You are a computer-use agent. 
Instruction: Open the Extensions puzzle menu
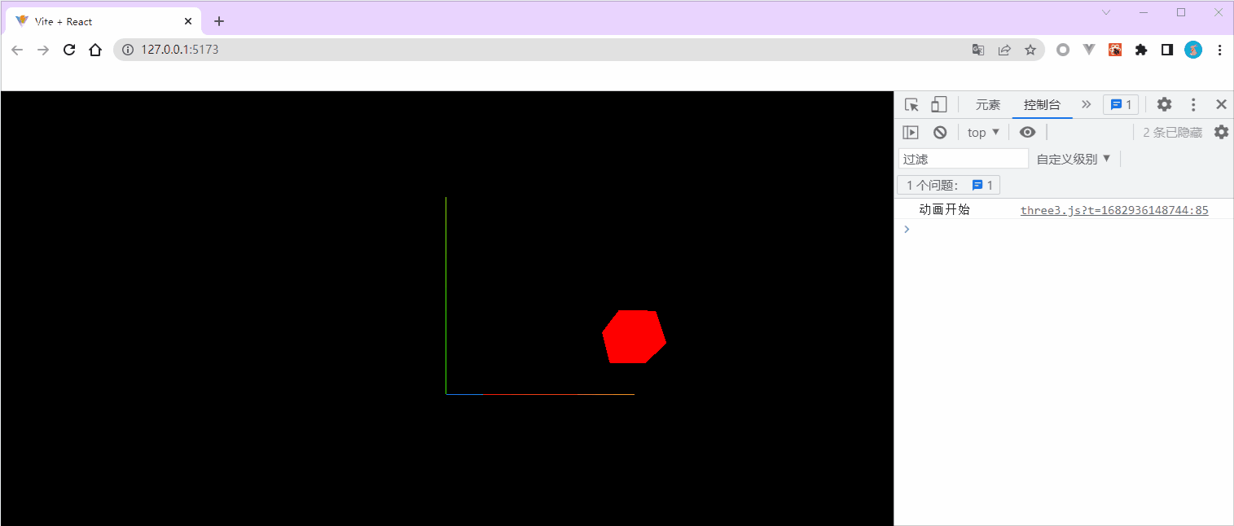1141,50
